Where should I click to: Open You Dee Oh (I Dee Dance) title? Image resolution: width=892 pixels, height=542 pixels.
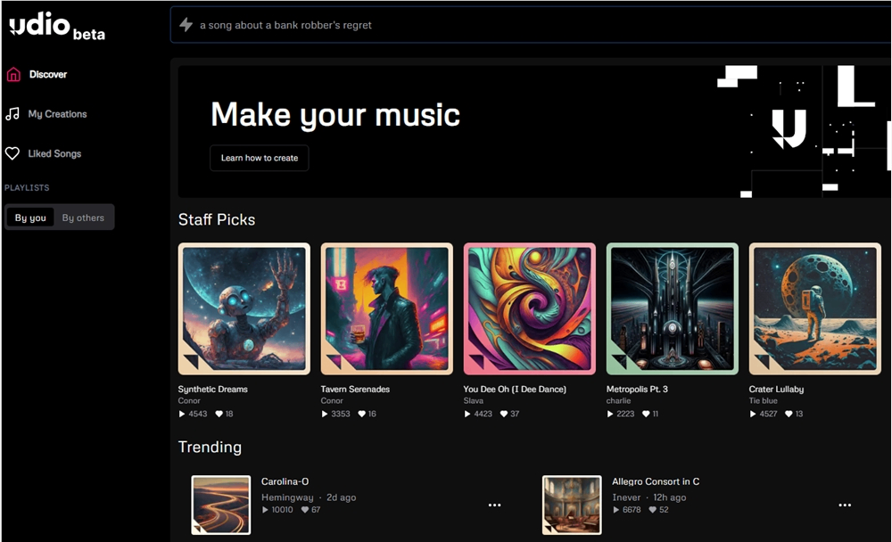pos(515,390)
